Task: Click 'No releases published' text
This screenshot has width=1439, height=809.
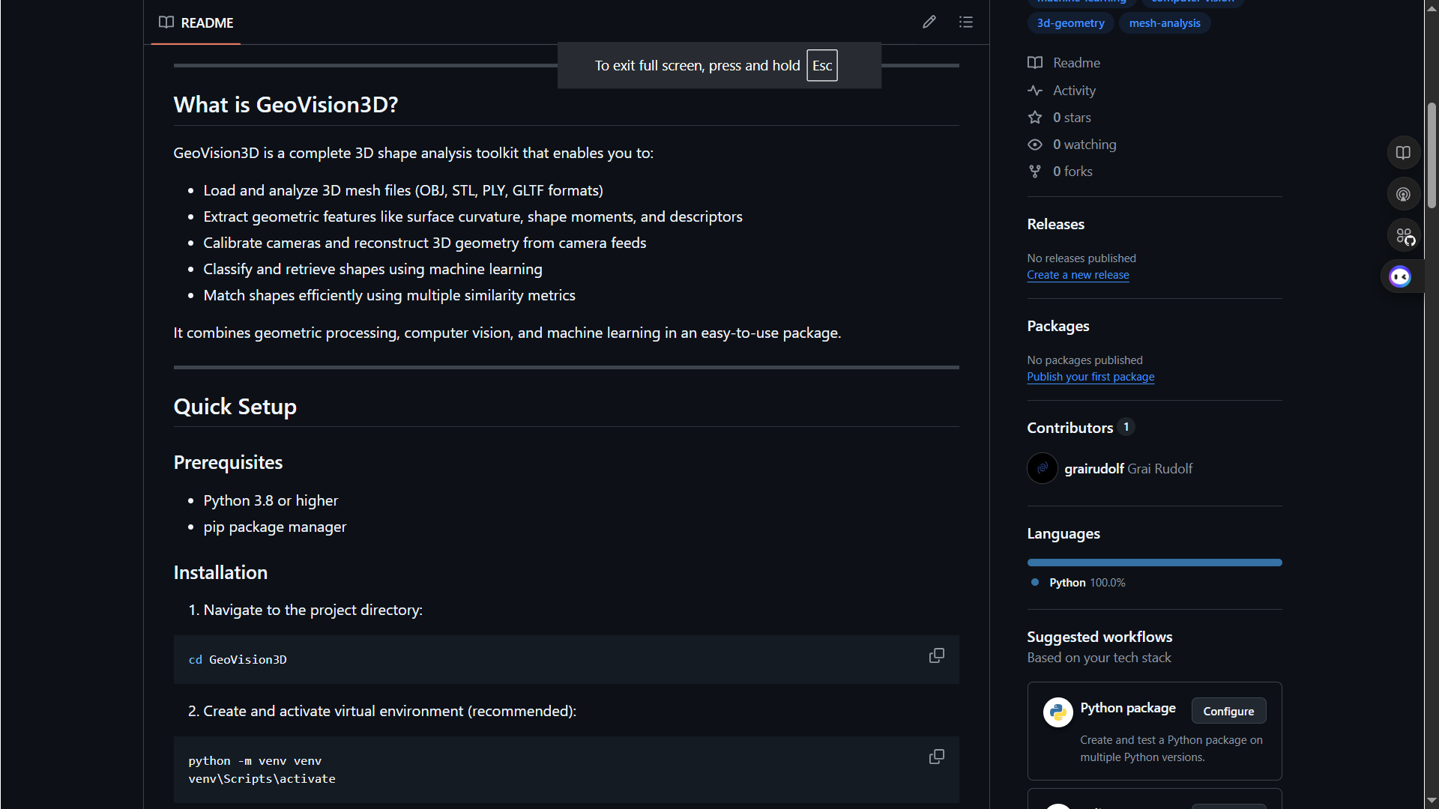Action: click(1081, 258)
